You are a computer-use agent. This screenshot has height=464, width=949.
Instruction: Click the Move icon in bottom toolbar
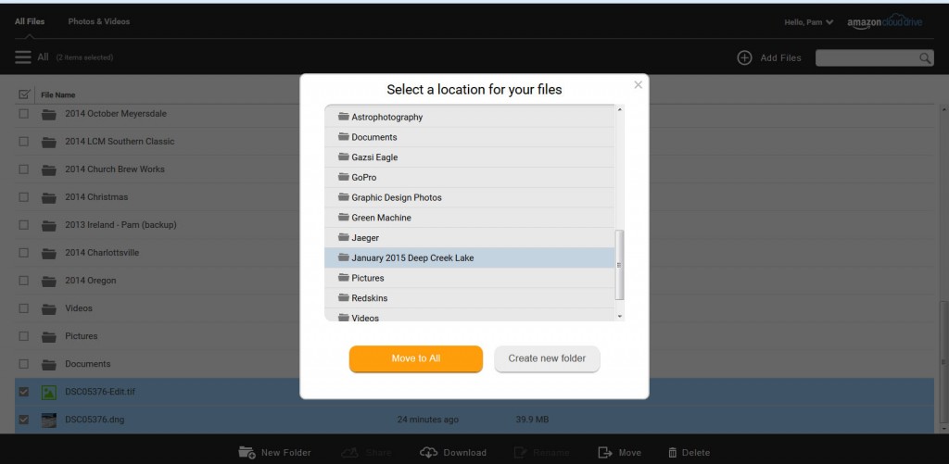click(604, 452)
